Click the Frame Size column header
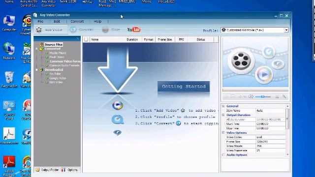Screen dimensions: 315x177 tap(165, 39)
